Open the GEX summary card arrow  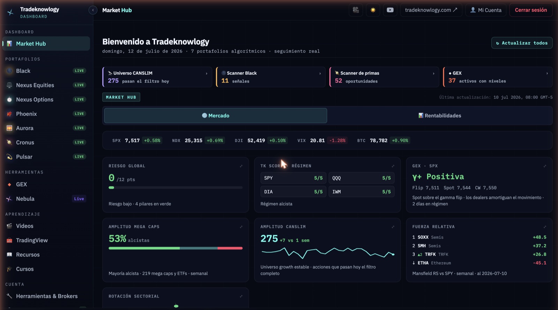click(x=547, y=73)
